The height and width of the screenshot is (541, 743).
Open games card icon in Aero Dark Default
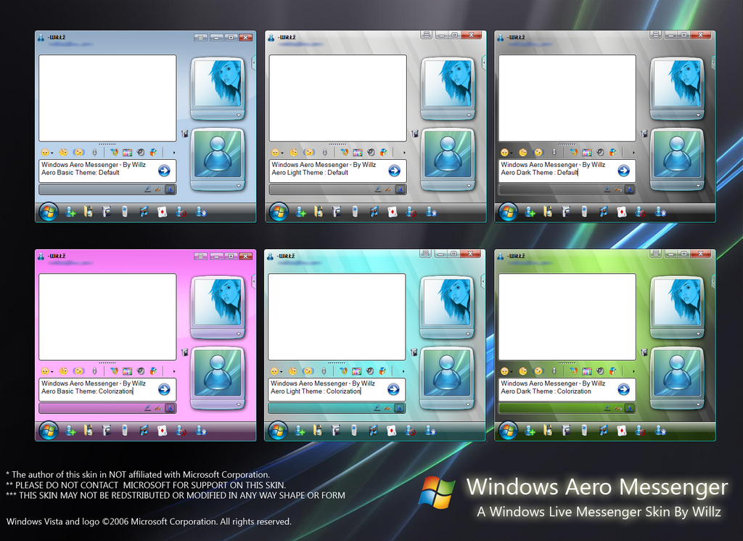(x=622, y=212)
